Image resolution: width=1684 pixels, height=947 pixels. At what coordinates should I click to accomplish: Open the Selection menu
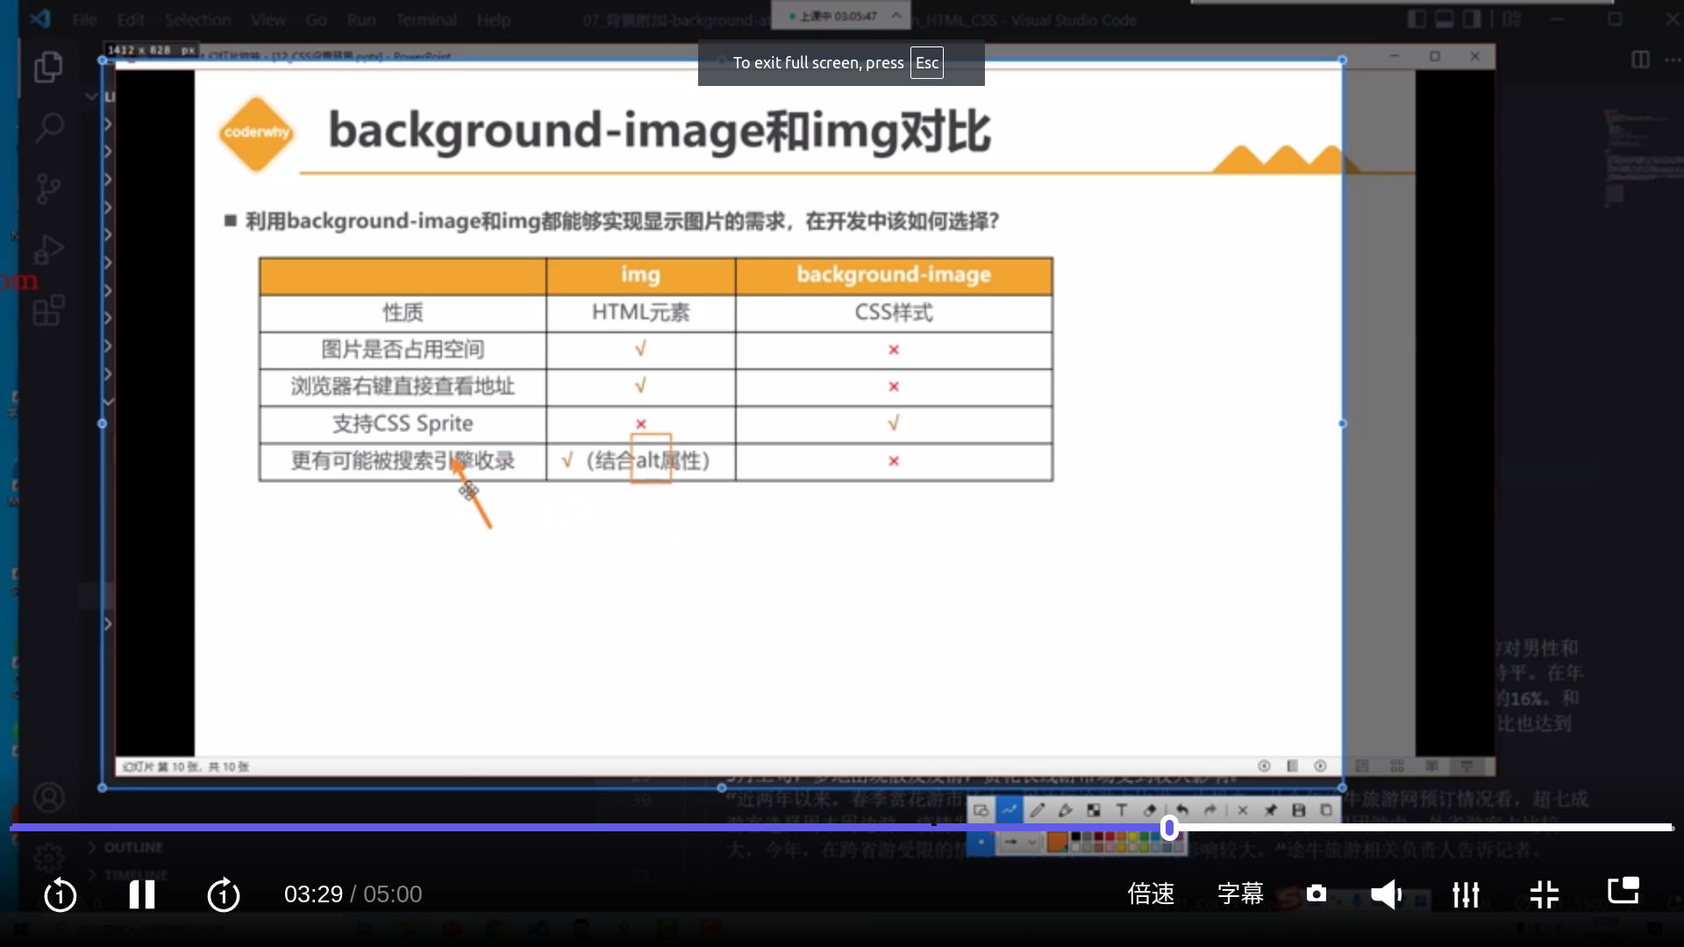pos(197,19)
